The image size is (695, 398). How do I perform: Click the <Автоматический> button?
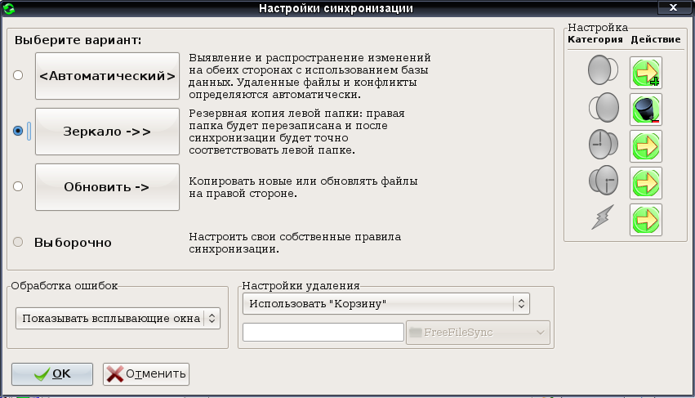tap(107, 76)
